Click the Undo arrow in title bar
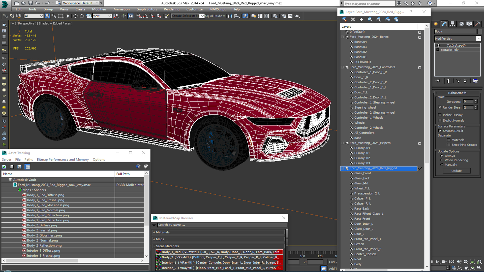 point(37,3)
